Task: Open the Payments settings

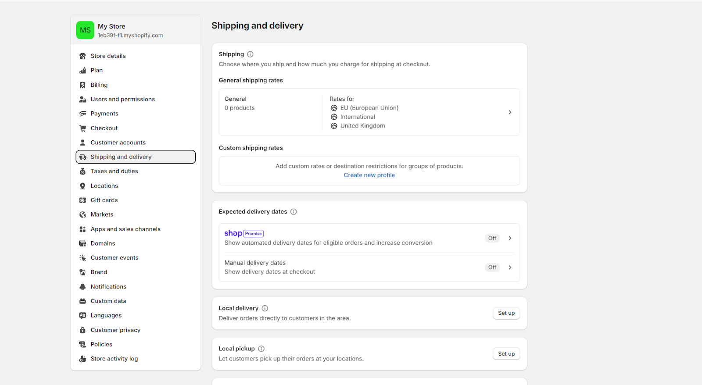Action: click(136, 114)
